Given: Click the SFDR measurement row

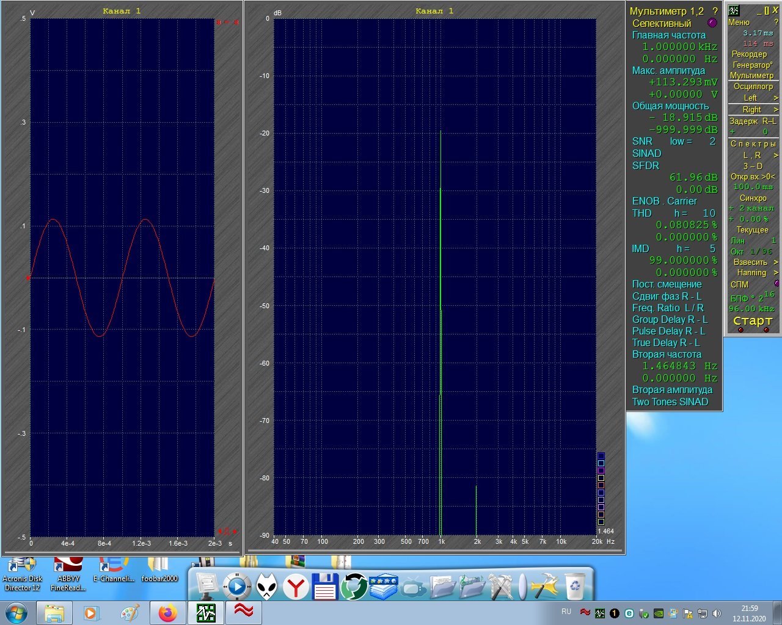Looking at the screenshot, I should pos(646,166).
